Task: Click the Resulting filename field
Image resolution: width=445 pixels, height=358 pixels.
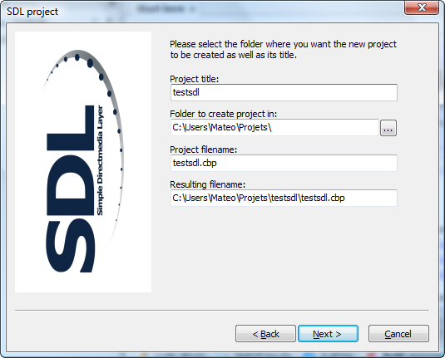Action: [x=284, y=198]
